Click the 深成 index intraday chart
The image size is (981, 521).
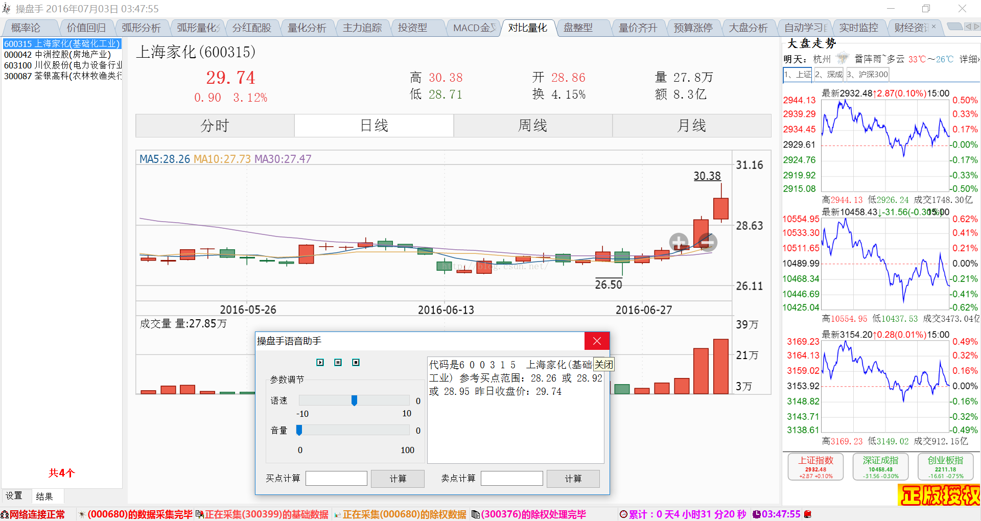tap(885, 264)
